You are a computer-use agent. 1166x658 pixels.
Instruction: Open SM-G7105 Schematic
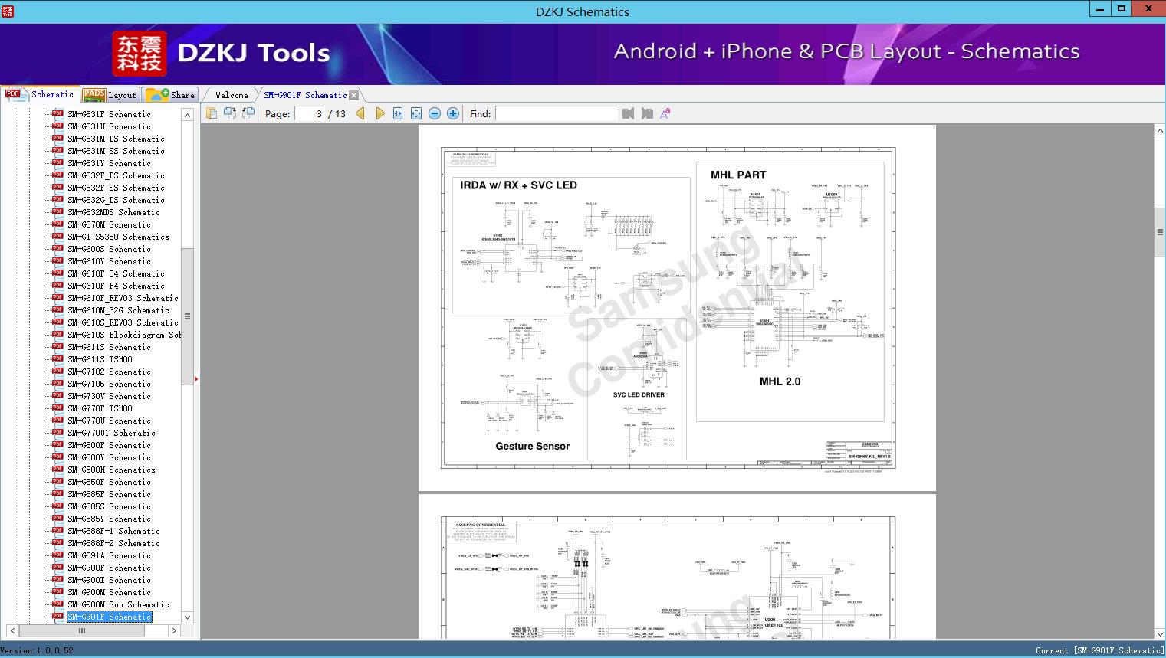click(109, 384)
